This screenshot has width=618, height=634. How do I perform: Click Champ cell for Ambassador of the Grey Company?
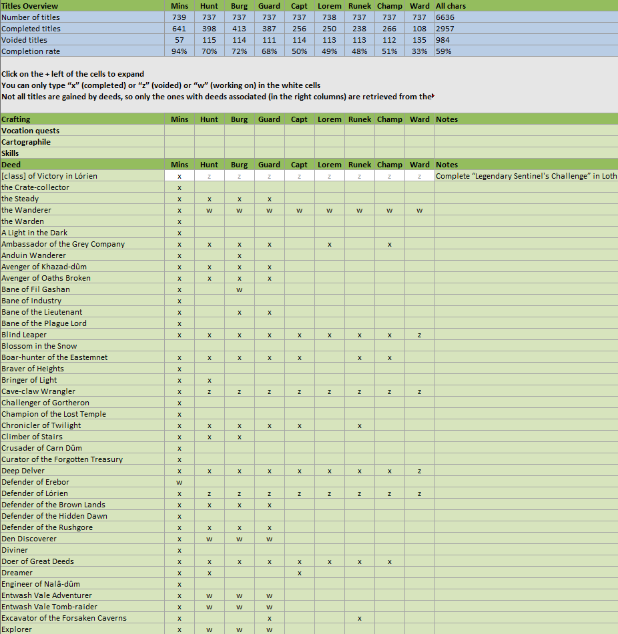coord(389,243)
